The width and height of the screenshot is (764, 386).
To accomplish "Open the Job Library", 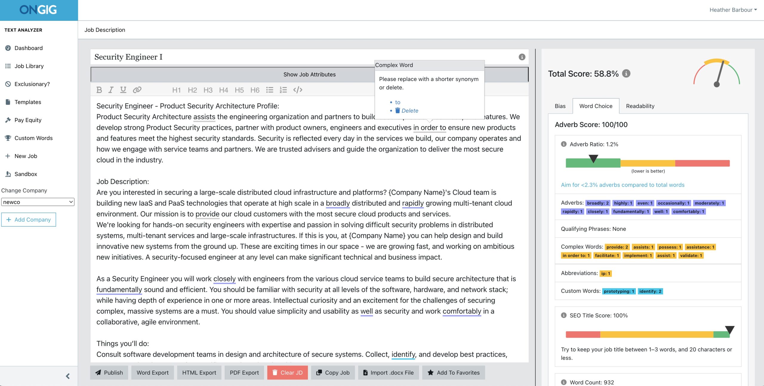I will (29, 66).
